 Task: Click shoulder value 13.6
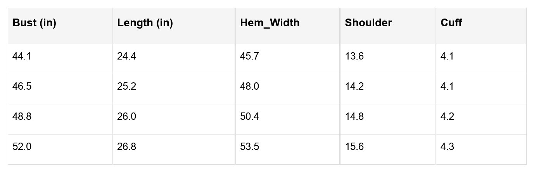[x=354, y=56]
